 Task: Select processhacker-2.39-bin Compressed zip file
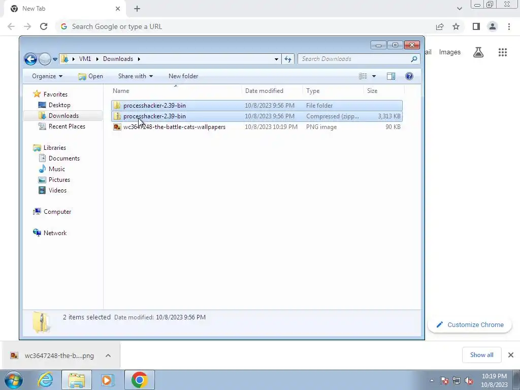pyautogui.click(x=256, y=116)
